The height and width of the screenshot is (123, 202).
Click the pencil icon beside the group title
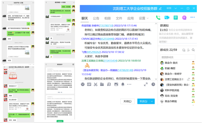[160, 9]
